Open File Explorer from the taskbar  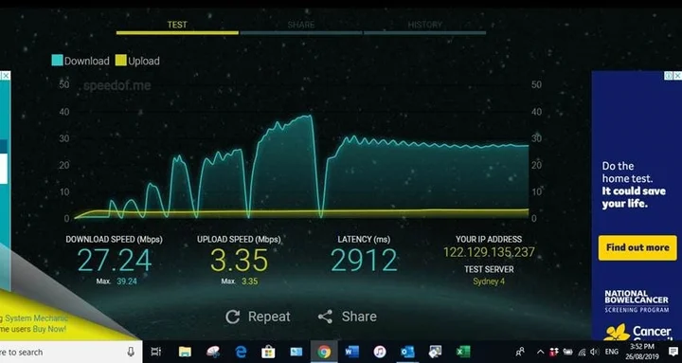(x=185, y=352)
